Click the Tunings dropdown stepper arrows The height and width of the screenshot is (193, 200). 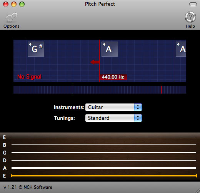(138, 118)
